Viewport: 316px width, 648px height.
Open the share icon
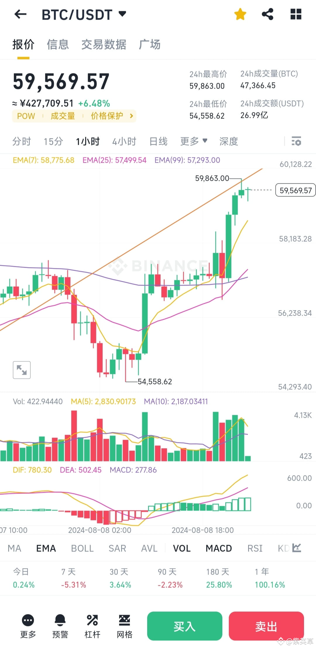(x=268, y=14)
